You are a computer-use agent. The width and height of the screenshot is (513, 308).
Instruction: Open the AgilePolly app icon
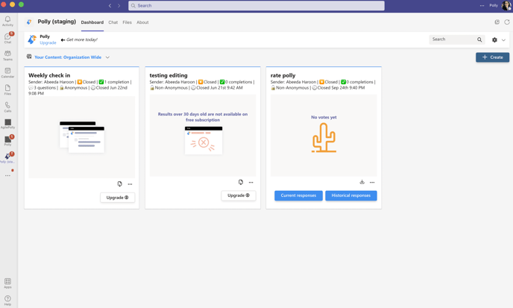coord(7,124)
